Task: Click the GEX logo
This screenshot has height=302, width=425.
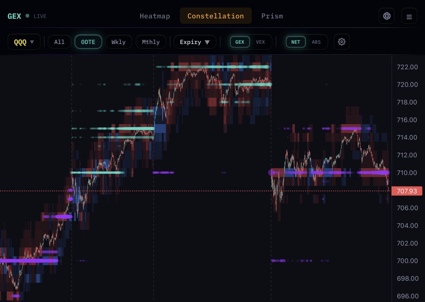Action: [x=14, y=16]
